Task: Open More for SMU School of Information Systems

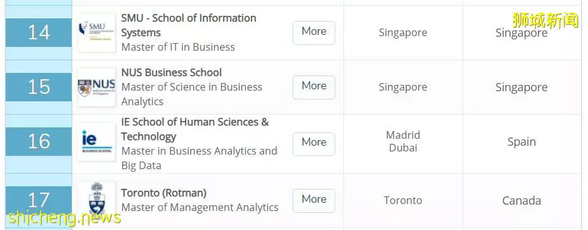Action: (314, 33)
